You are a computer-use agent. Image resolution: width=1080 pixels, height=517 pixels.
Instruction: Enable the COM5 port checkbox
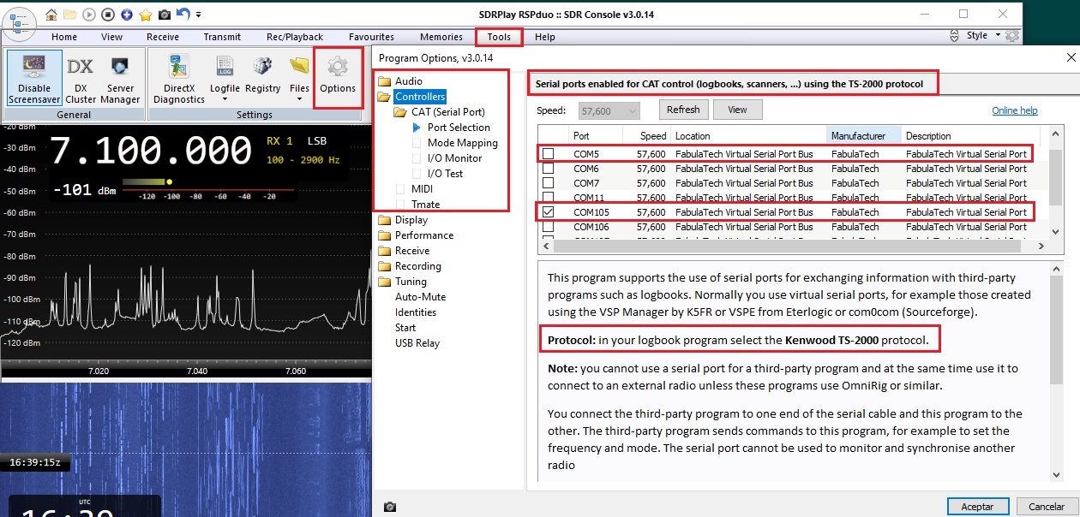pyautogui.click(x=548, y=153)
